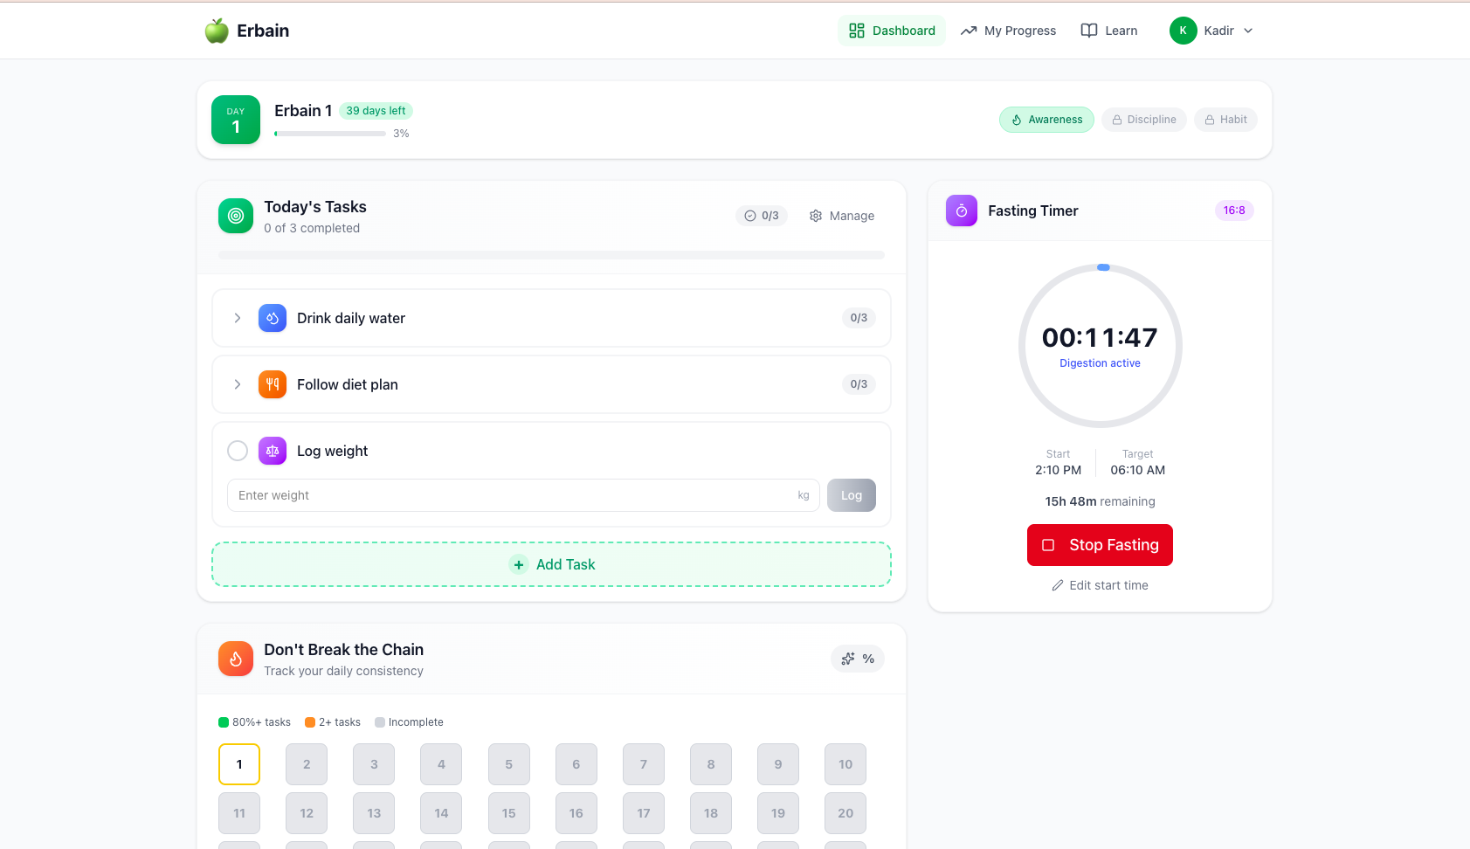Image resolution: width=1470 pixels, height=849 pixels.
Task: Toggle the Habit phase chip
Action: pos(1225,119)
